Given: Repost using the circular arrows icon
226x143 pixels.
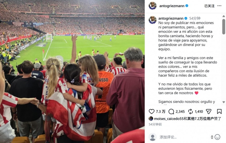Looking at the screenshot, I should click(190, 112).
